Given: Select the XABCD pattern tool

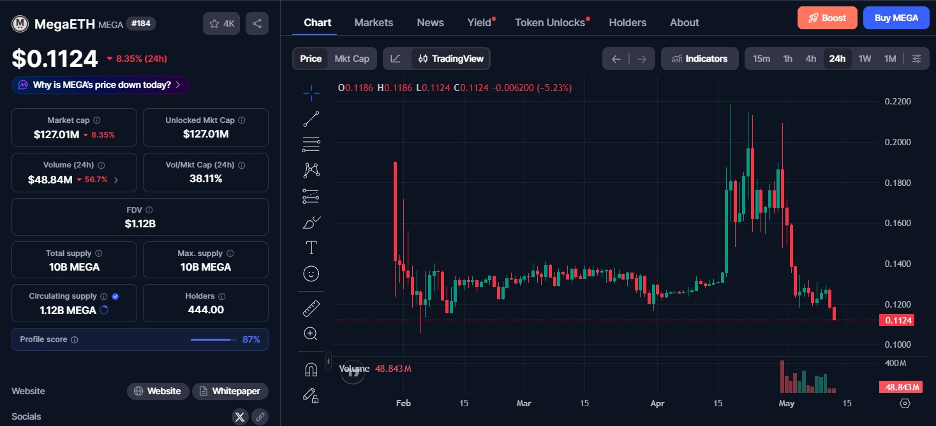Looking at the screenshot, I should pos(311,170).
